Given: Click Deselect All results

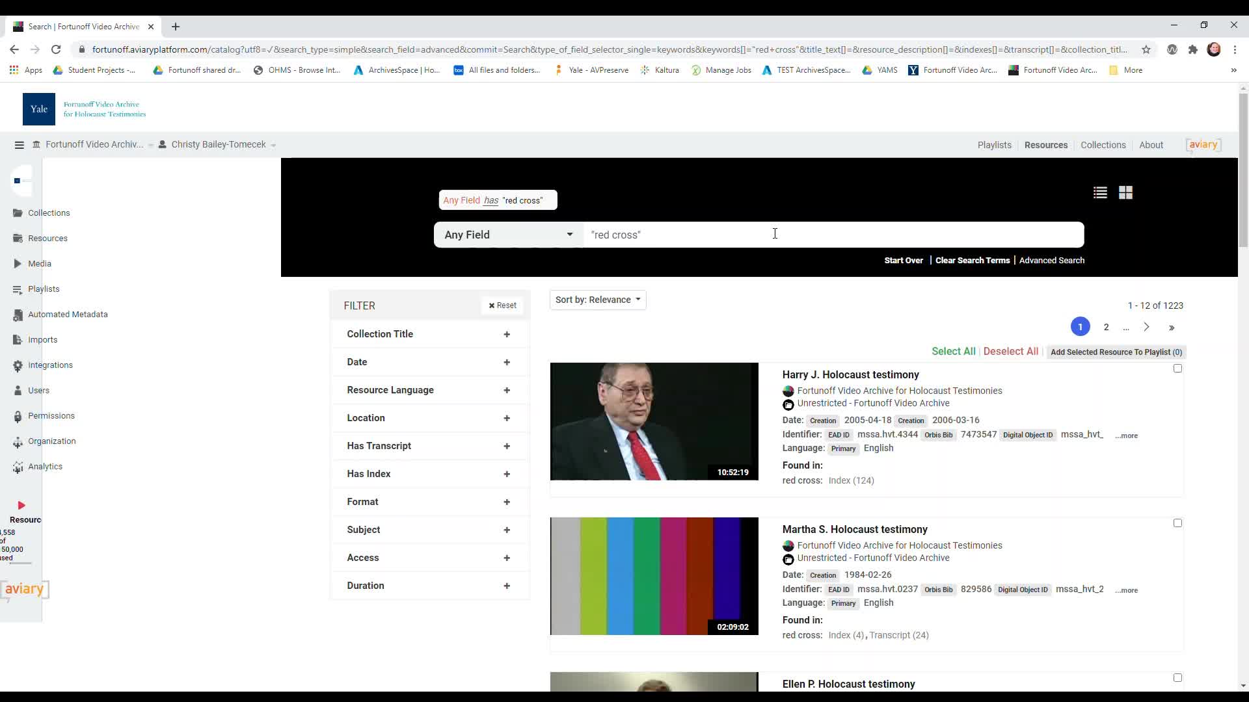Looking at the screenshot, I should [x=1010, y=351].
